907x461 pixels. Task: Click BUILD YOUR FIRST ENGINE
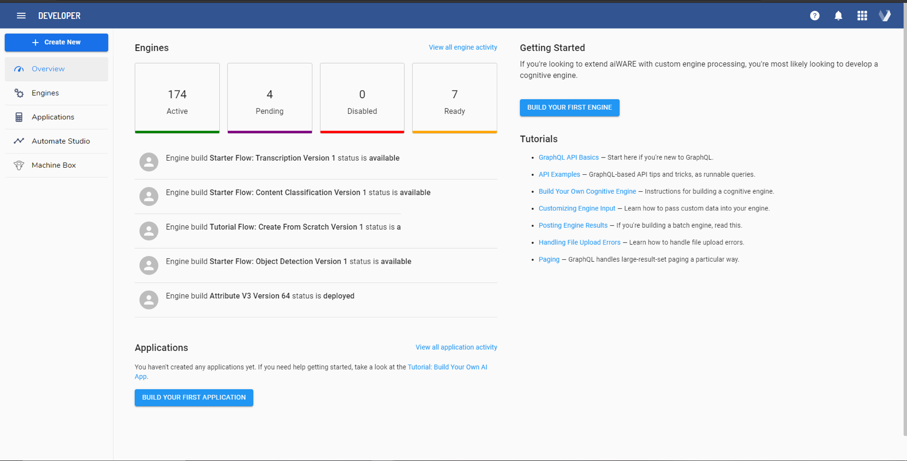coord(569,107)
